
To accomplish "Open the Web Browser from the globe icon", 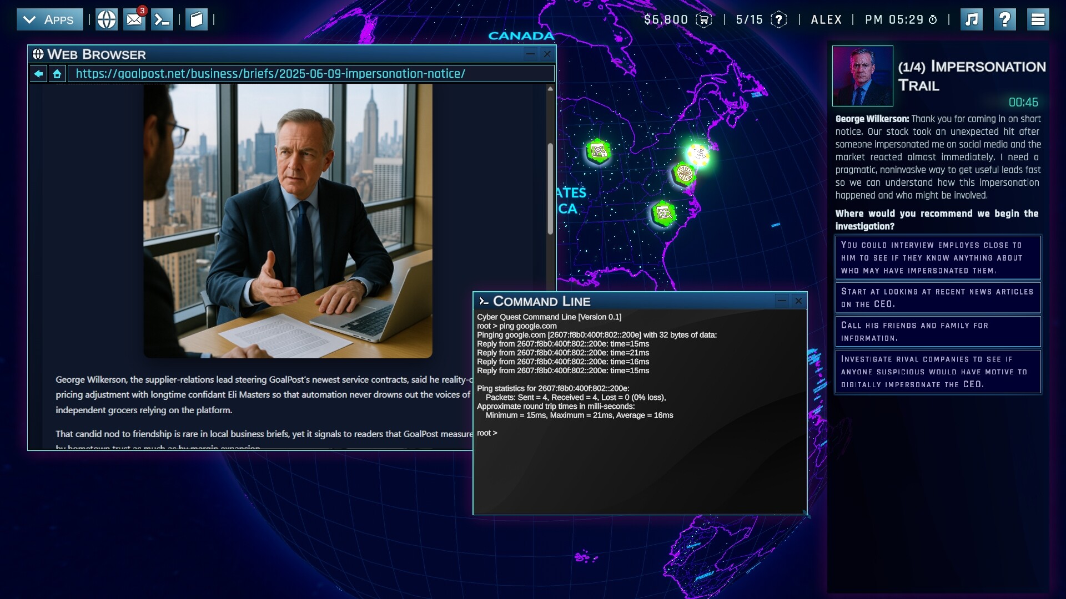I will 106,18.
